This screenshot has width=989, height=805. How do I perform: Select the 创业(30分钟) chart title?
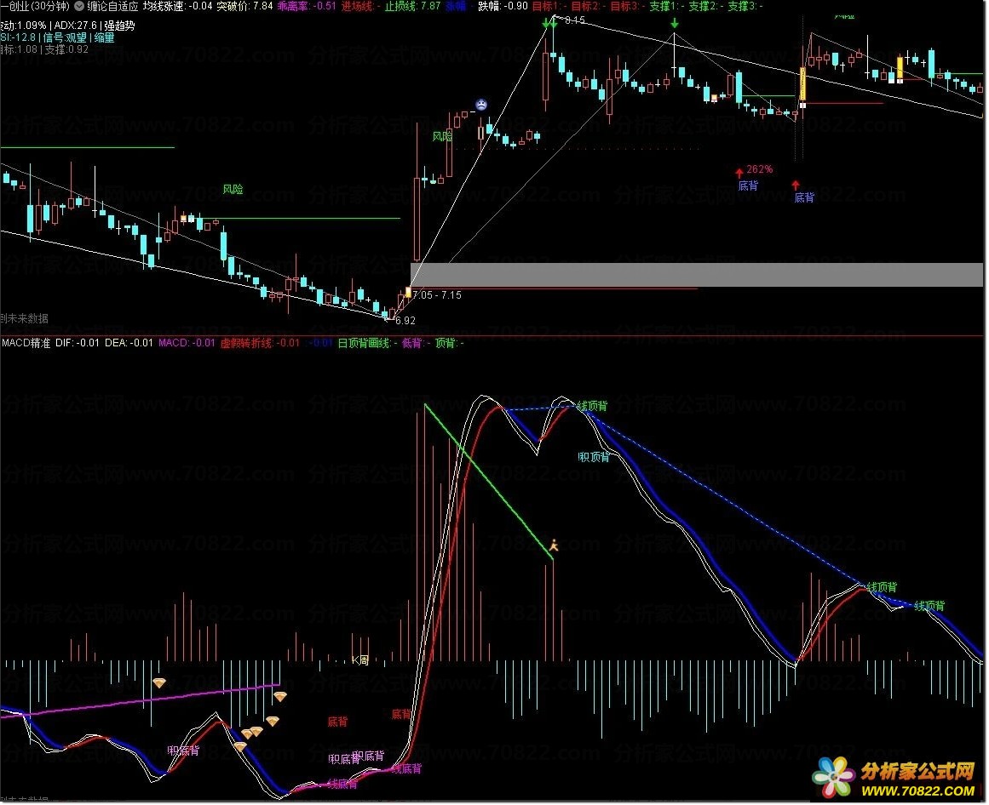[x=35, y=6]
